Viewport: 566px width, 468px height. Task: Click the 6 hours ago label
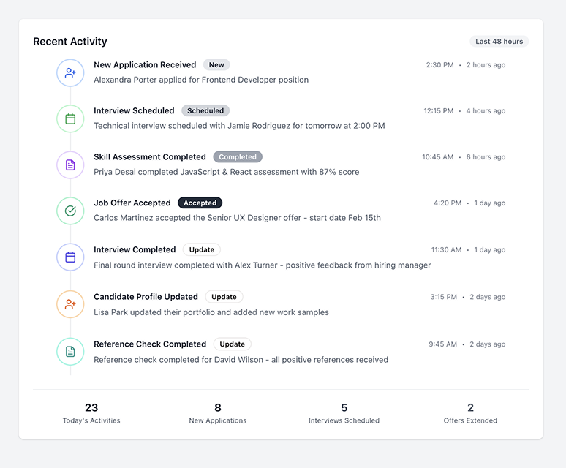click(486, 157)
